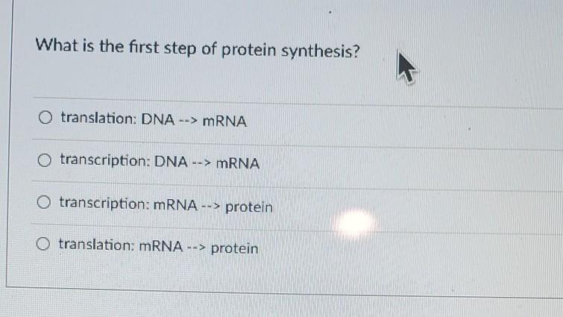Screen dimensions: 563x317
Task: Select the radio button for translation: DNA --> mRNA
Action: (x=45, y=117)
